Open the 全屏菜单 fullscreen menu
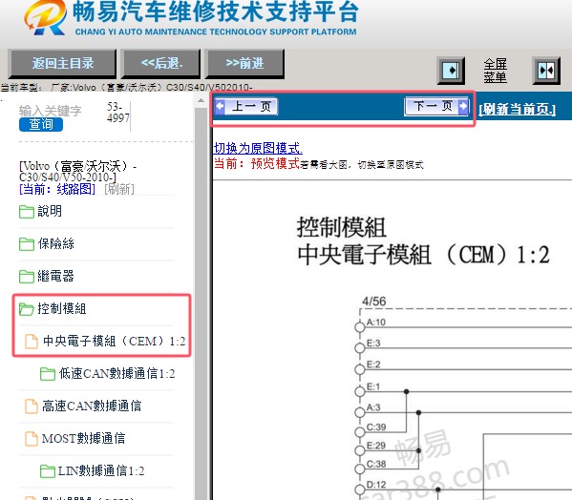Screen dimensions: 572x500 pyautogui.click(x=495, y=71)
